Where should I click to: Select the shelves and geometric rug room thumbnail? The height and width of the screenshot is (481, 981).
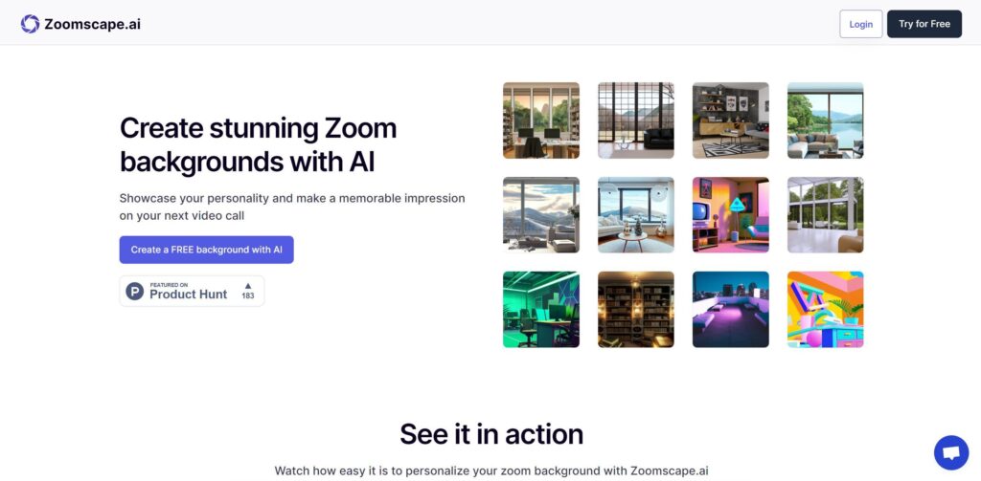click(731, 120)
